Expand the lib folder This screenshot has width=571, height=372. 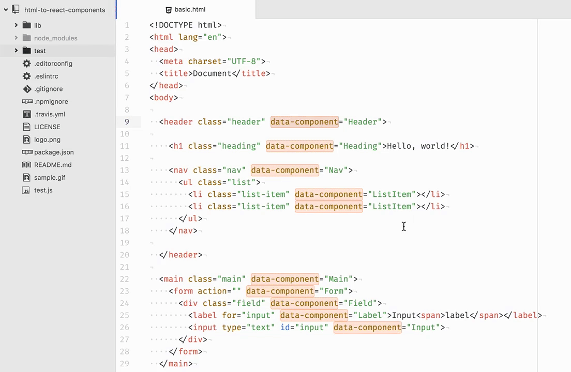[x=16, y=25]
